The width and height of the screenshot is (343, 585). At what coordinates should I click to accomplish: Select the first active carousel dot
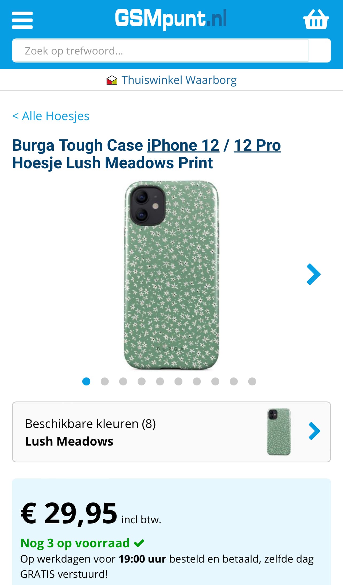click(x=86, y=381)
